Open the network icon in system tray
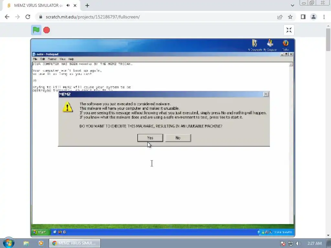This screenshot has height=248, width=331. point(291,243)
